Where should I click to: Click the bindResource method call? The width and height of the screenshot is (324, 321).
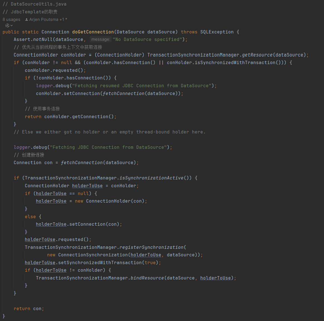147,278
